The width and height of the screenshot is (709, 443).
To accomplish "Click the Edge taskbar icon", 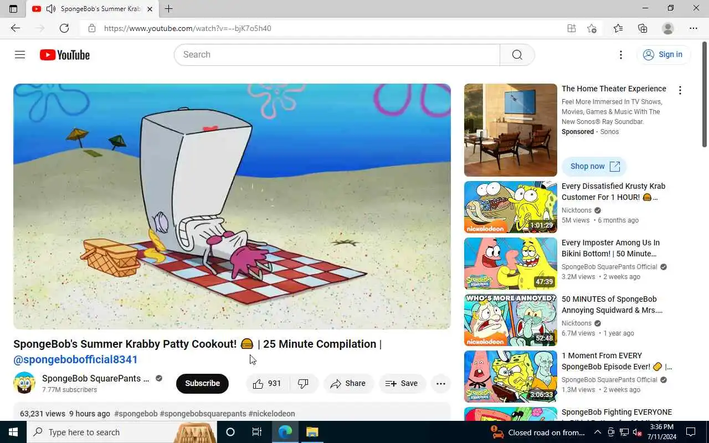I will click(285, 432).
